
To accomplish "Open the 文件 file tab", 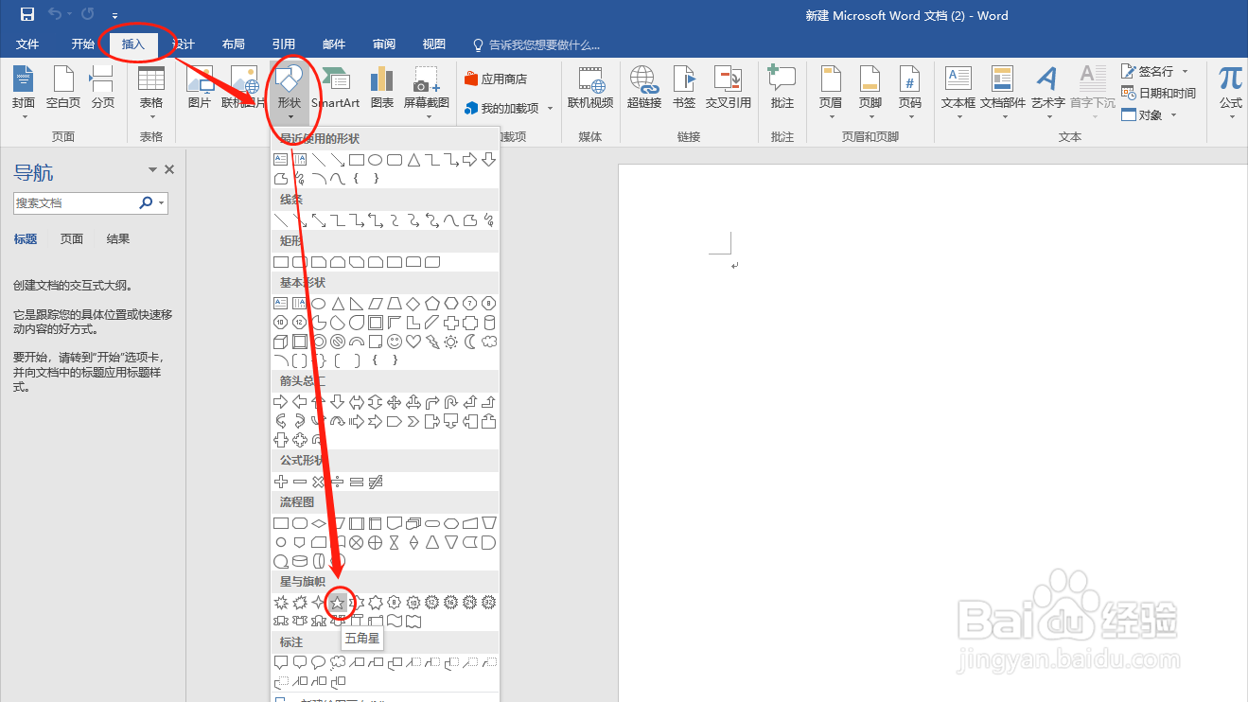I will (27, 44).
